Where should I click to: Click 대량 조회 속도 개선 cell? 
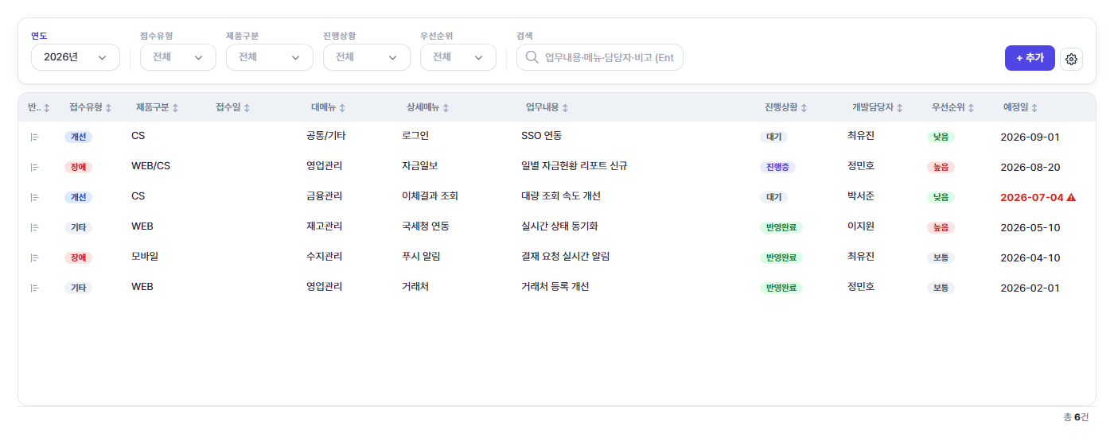561,196
